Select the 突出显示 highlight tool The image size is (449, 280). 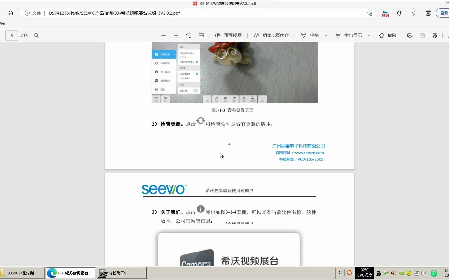(x=349, y=36)
